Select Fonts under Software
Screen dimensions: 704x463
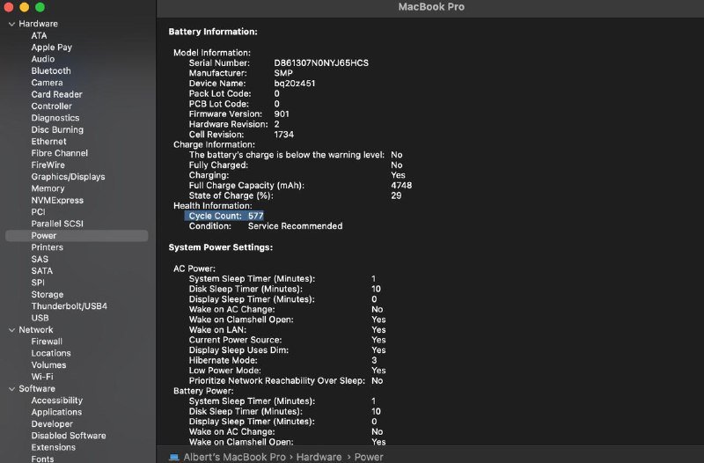pyautogui.click(x=42, y=459)
